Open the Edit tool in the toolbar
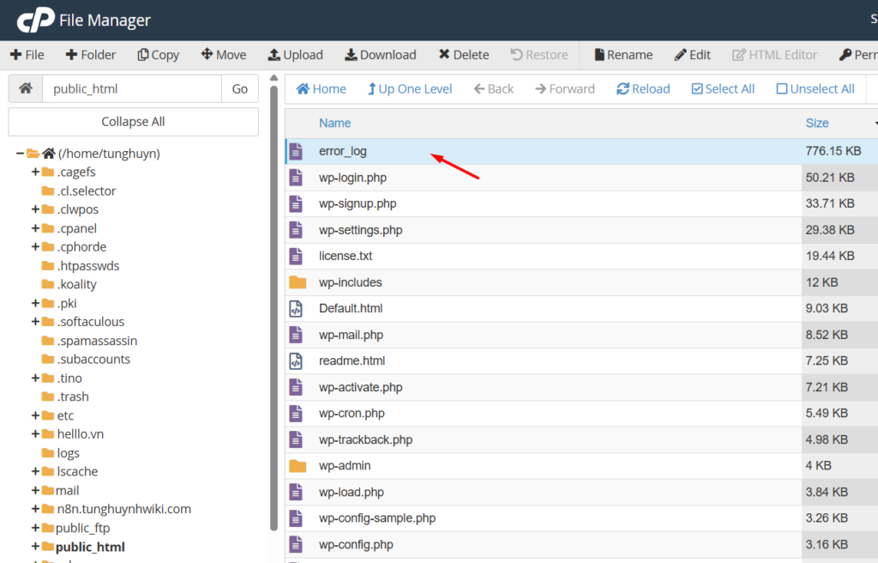The image size is (878, 563). pos(693,54)
